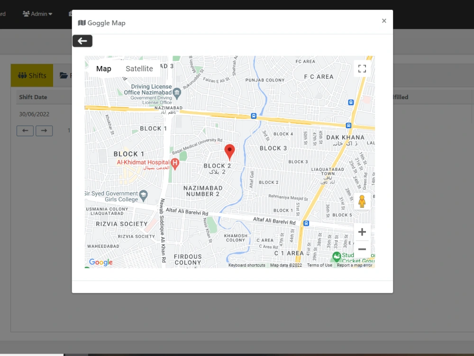474x356 pixels.
Task: Collapse the Goggle Map dialog with X
Action: click(x=384, y=20)
